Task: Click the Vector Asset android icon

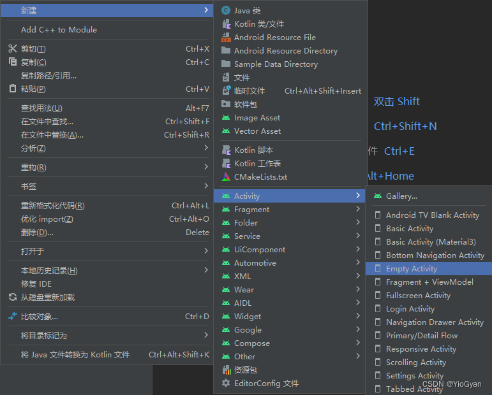Action: (226, 131)
